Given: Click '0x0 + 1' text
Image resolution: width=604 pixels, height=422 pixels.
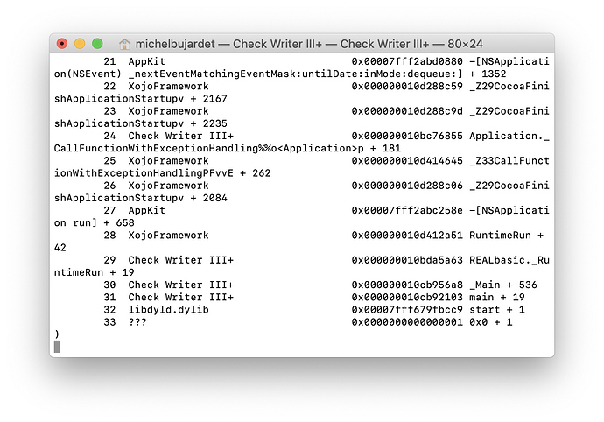Looking at the screenshot, I should (491, 322).
